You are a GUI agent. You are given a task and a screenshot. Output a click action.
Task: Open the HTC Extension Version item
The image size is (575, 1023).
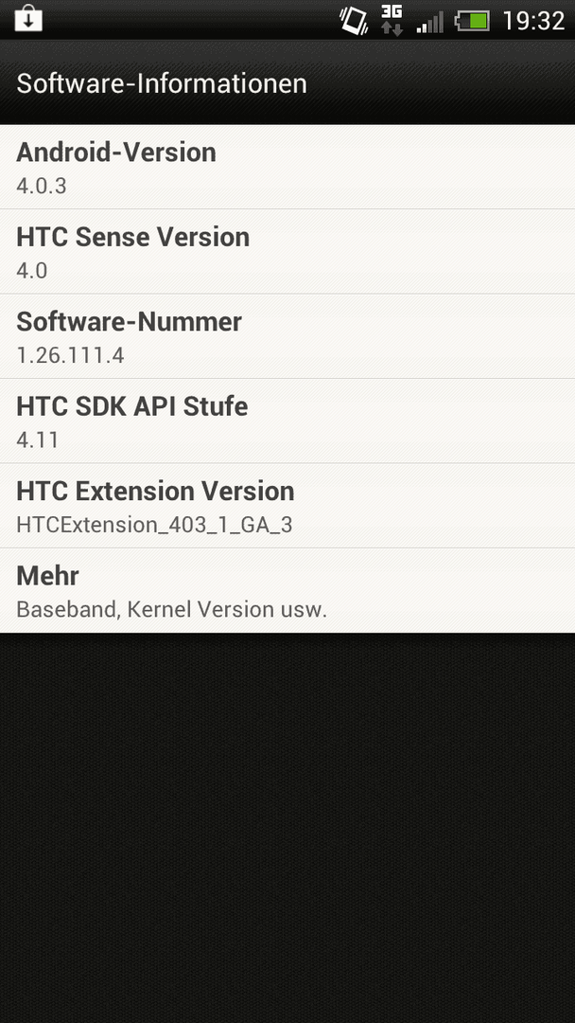[287, 506]
